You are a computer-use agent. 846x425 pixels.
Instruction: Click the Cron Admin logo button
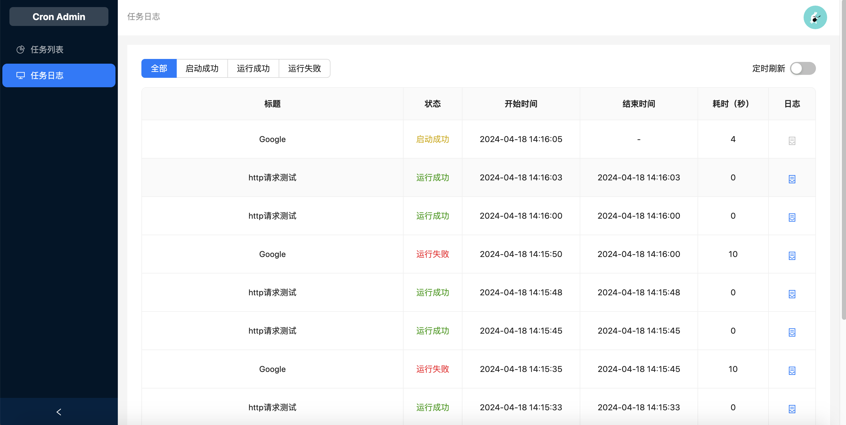coord(59,17)
